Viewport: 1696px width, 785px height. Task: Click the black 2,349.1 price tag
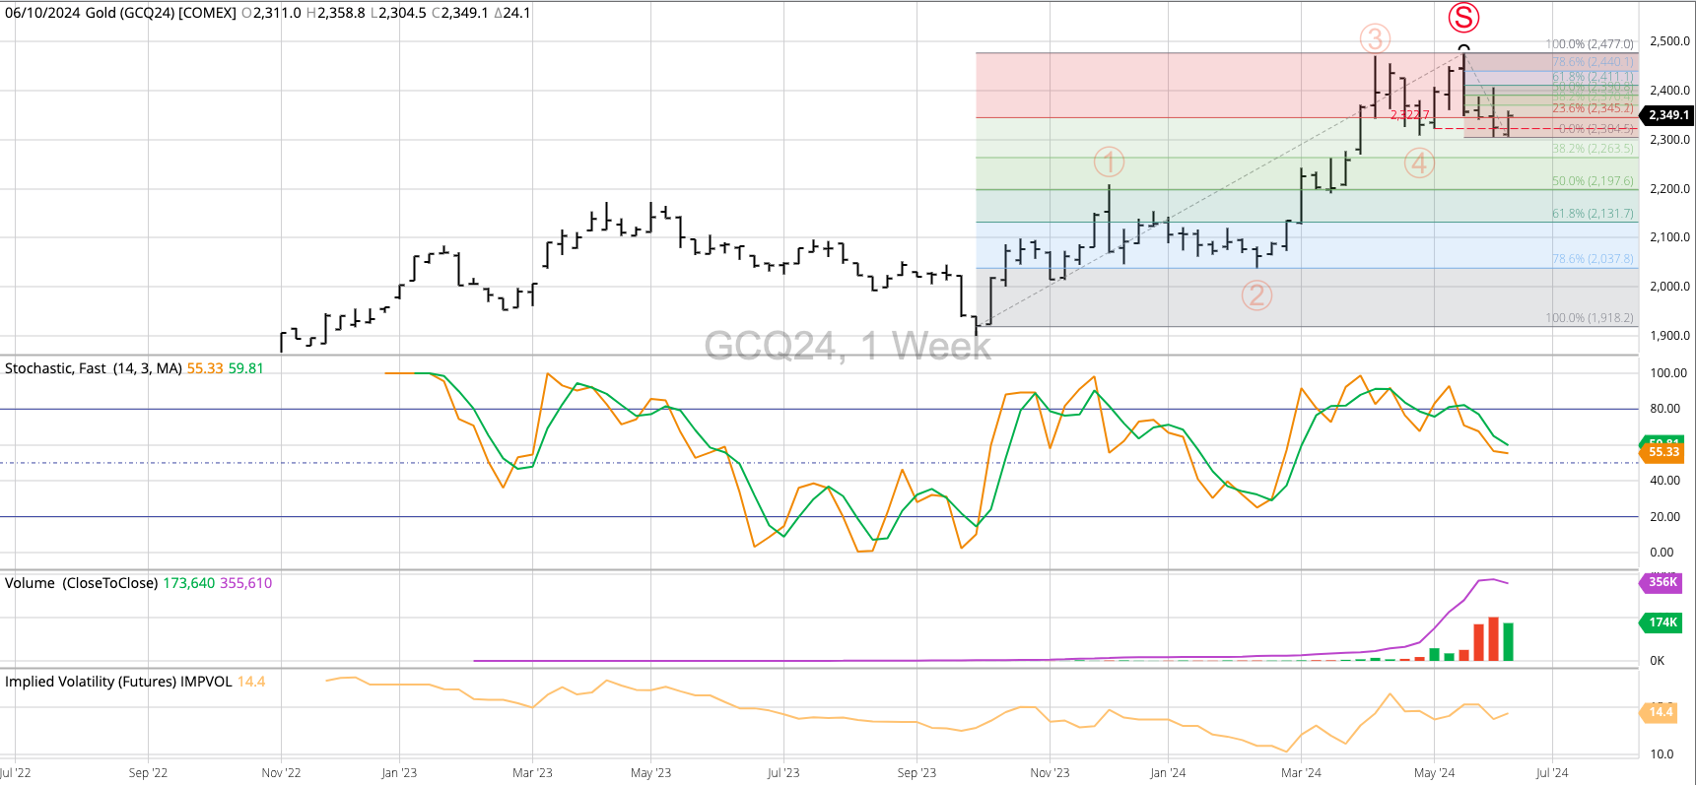(x=1667, y=115)
